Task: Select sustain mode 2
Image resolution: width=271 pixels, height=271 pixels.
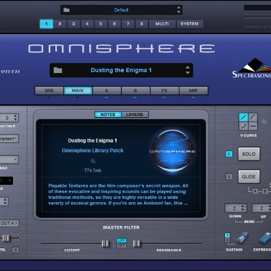Action: pos(227,240)
